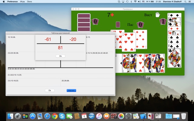This screenshot has width=194, height=121.
Task: Open the Окно menu
Action: coord(30,2)
